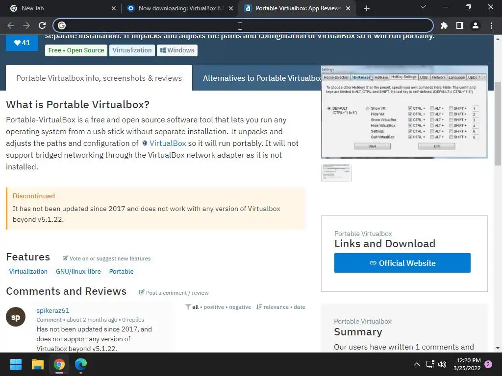502x376 pixels.
Task: Open the volume speaker tray icon
Action: [x=442, y=364]
